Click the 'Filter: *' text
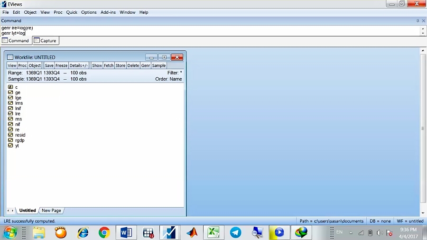Image resolution: width=427 pixels, height=240 pixels. click(x=175, y=73)
